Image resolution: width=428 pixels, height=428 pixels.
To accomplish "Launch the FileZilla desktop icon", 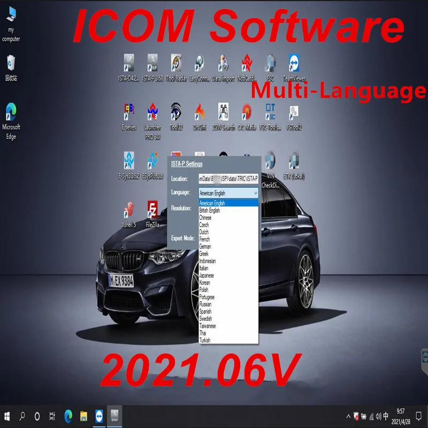I will (152, 215).
